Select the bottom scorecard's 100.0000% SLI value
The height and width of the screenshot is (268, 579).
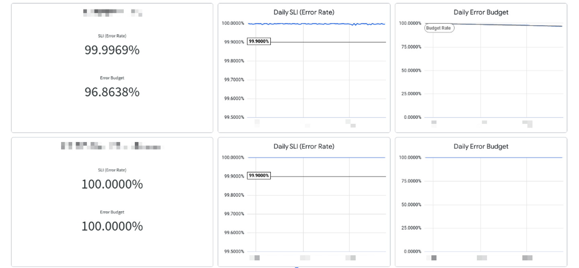coord(112,184)
